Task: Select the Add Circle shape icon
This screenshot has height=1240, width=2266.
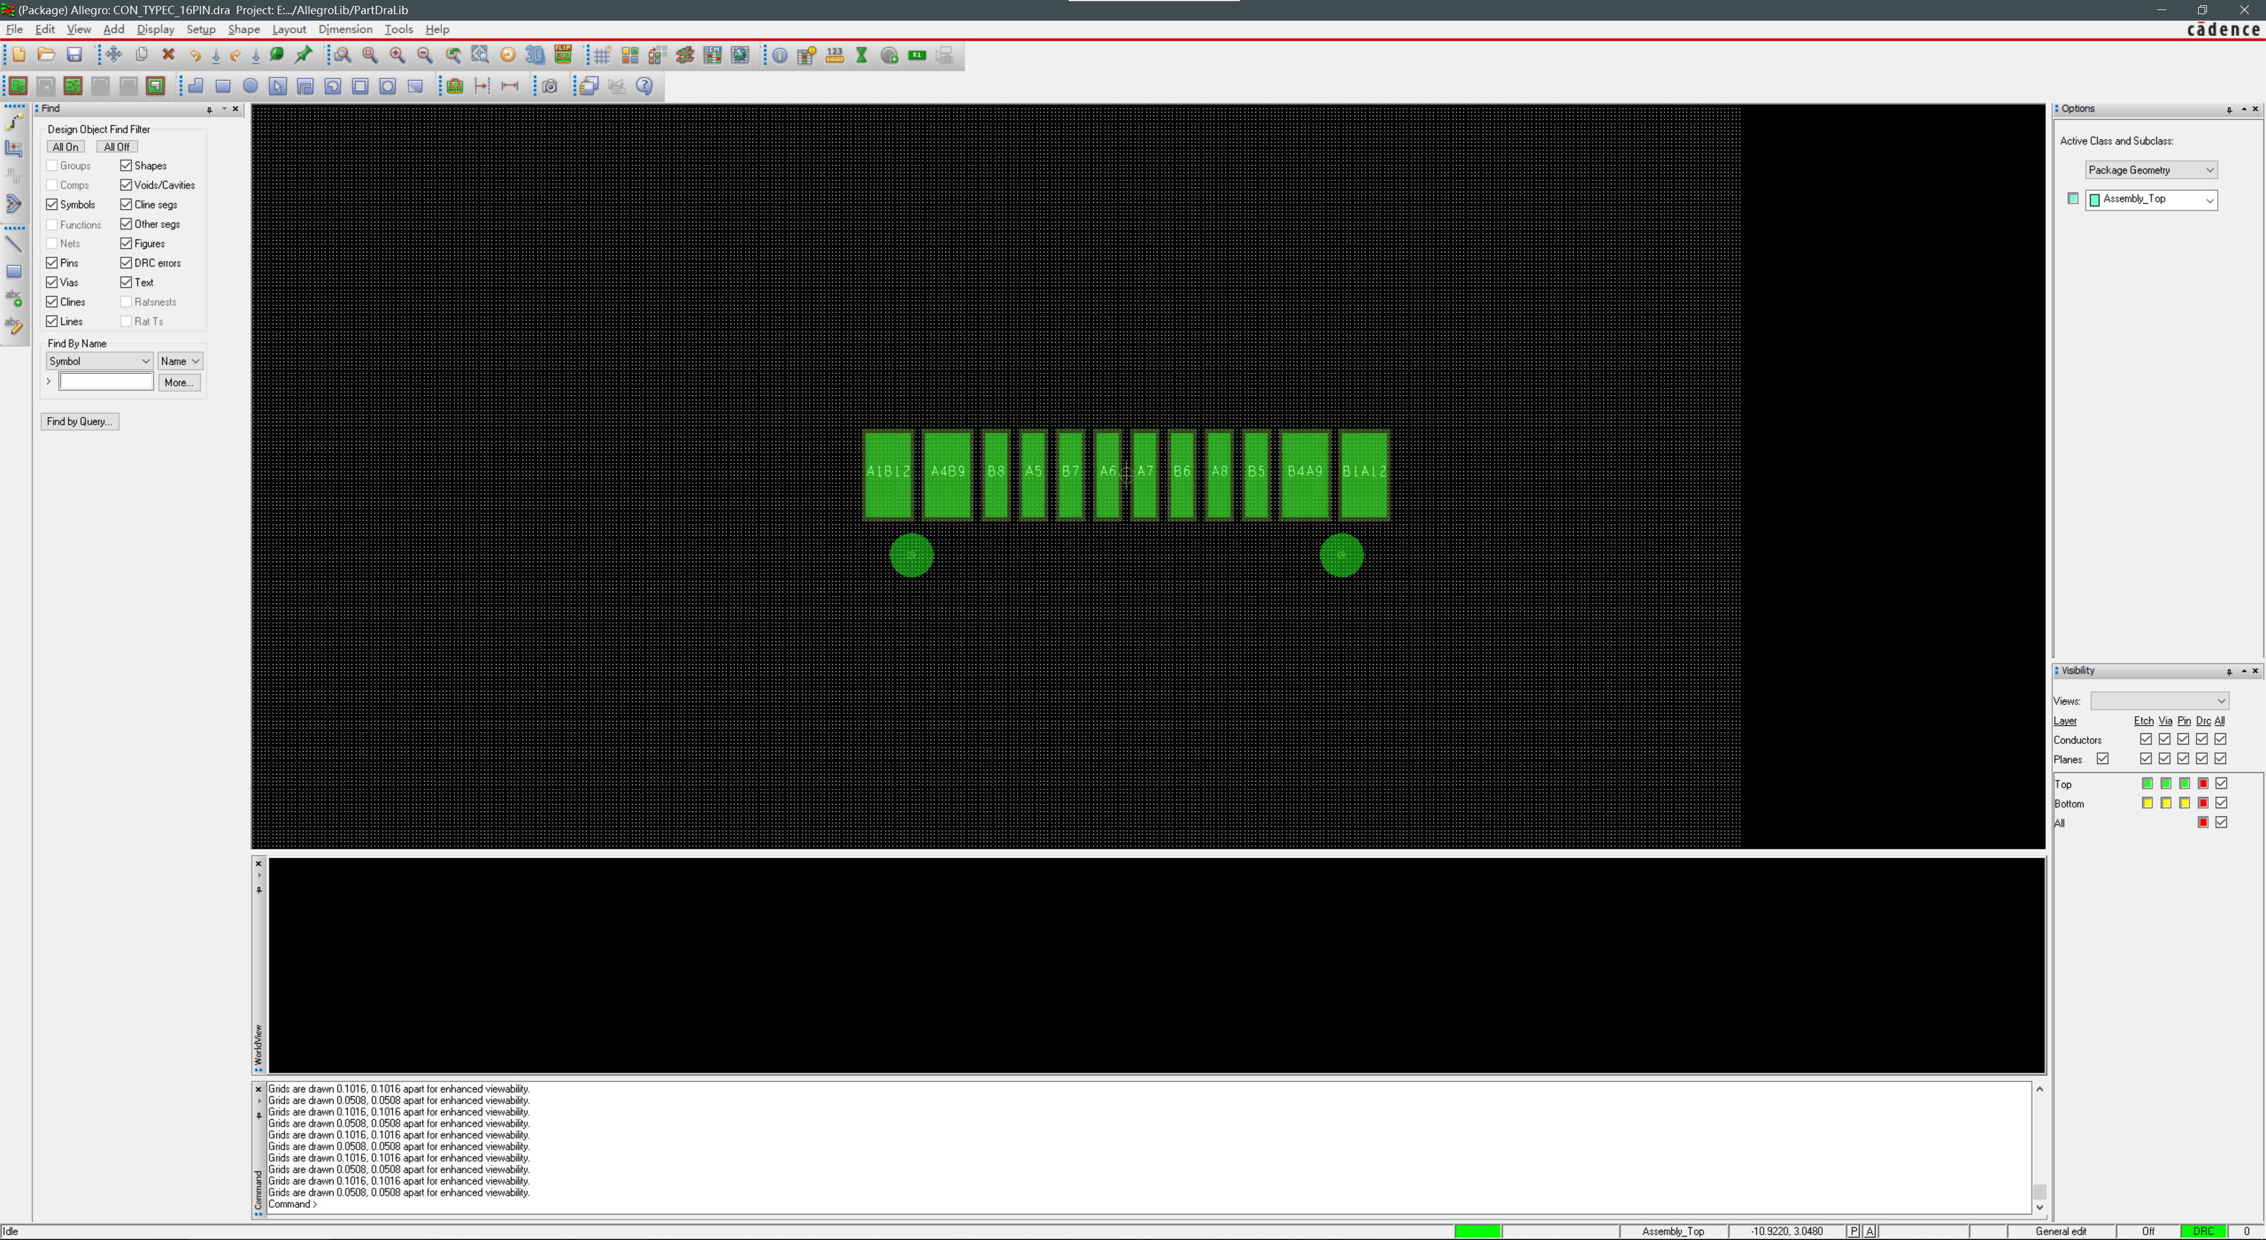Action: click(x=251, y=86)
